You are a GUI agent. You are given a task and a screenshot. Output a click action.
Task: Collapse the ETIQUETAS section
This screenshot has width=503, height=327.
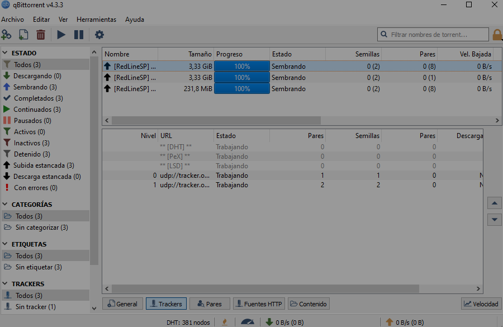pos(5,244)
